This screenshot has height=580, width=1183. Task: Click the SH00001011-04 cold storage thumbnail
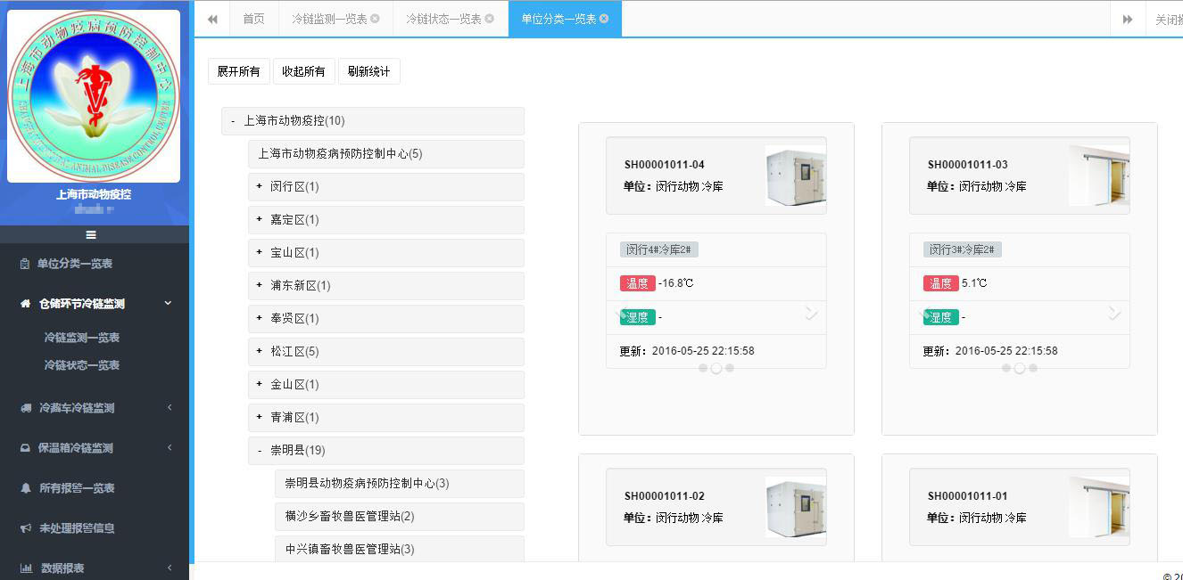(795, 176)
